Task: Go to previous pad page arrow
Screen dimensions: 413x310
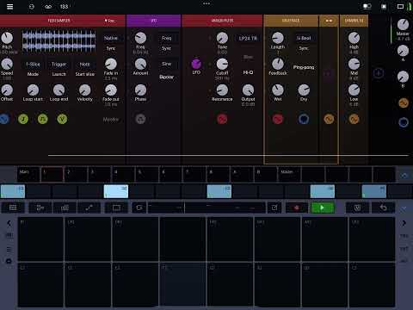Action: point(9,223)
